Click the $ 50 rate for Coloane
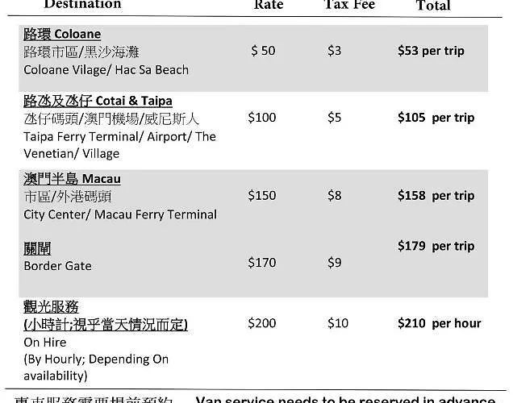This screenshot has width=513, height=403. pos(263,51)
